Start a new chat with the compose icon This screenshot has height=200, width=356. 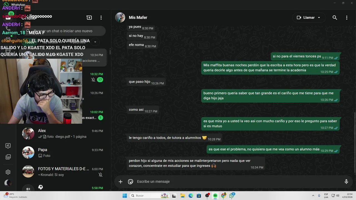coord(89,17)
